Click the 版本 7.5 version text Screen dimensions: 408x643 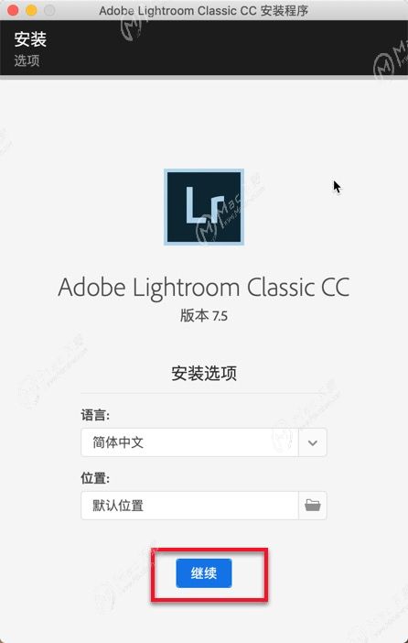point(204,315)
